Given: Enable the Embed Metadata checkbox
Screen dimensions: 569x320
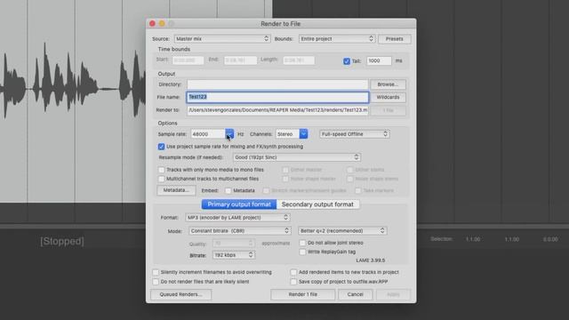Looking at the screenshot, I should (228, 190).
